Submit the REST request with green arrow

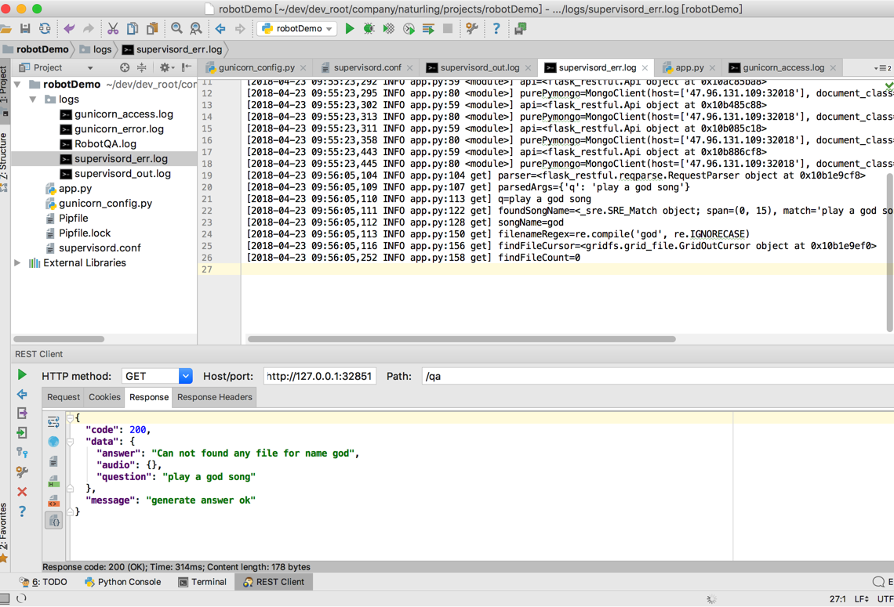pyautogui.click(x=22, y=375)
